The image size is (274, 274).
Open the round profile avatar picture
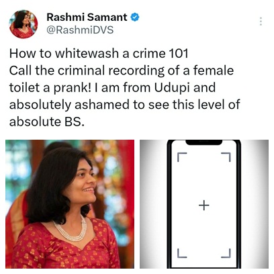tap(24, 24)
